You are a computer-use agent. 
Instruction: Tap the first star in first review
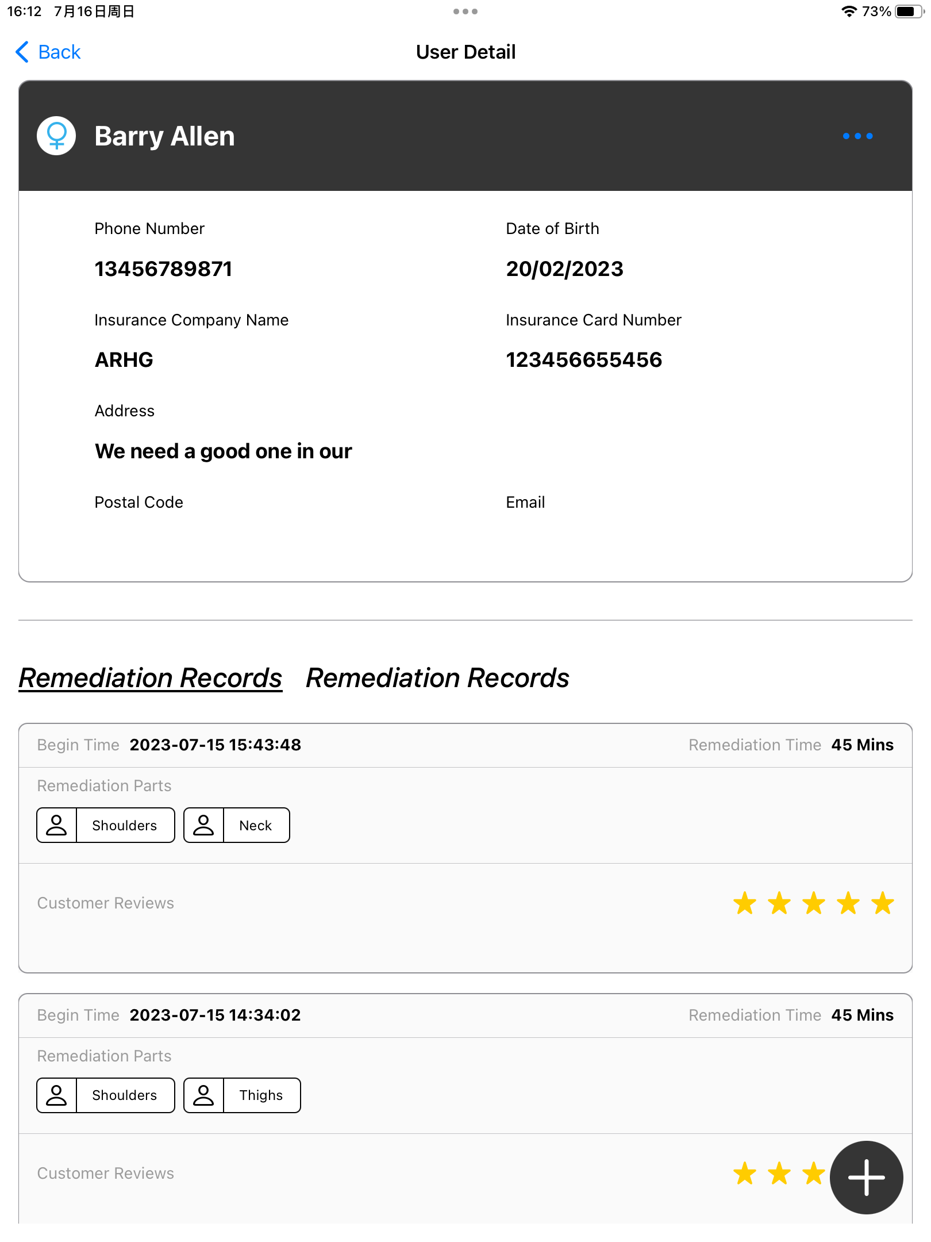pos(745,903)
